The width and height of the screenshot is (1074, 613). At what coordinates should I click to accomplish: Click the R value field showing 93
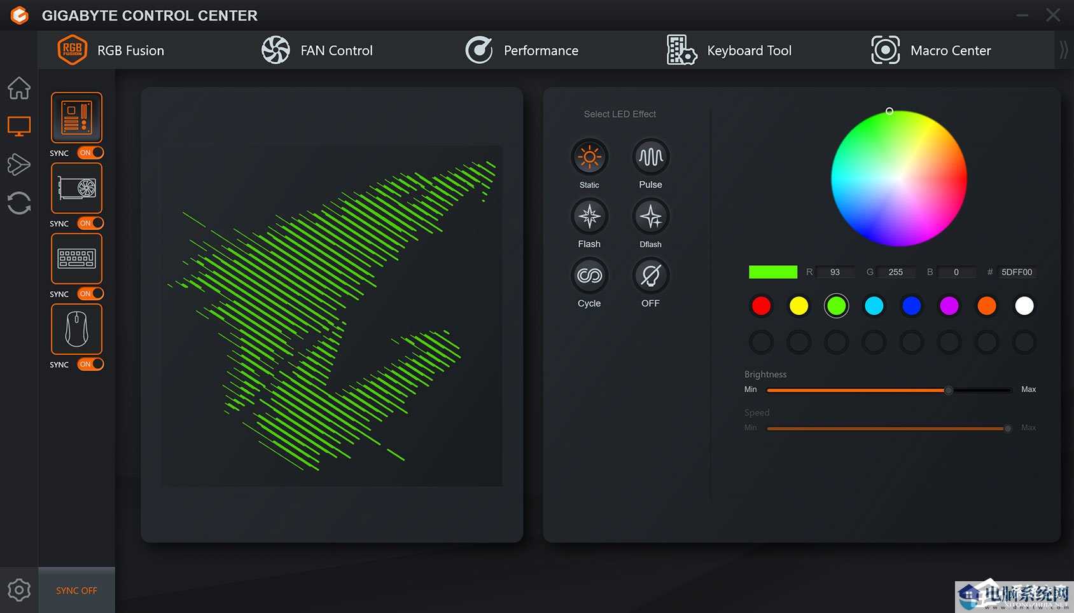pyautogui.click(x=835, y=272)
